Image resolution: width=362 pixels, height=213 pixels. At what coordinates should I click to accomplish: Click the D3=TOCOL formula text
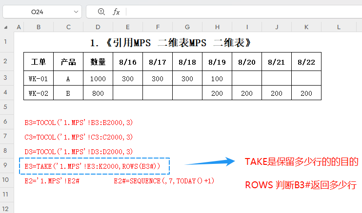[79, 152]
